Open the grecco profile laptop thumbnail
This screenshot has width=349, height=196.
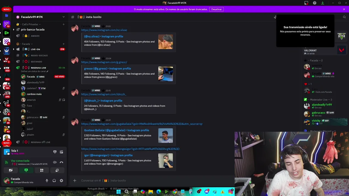[166, 74]
